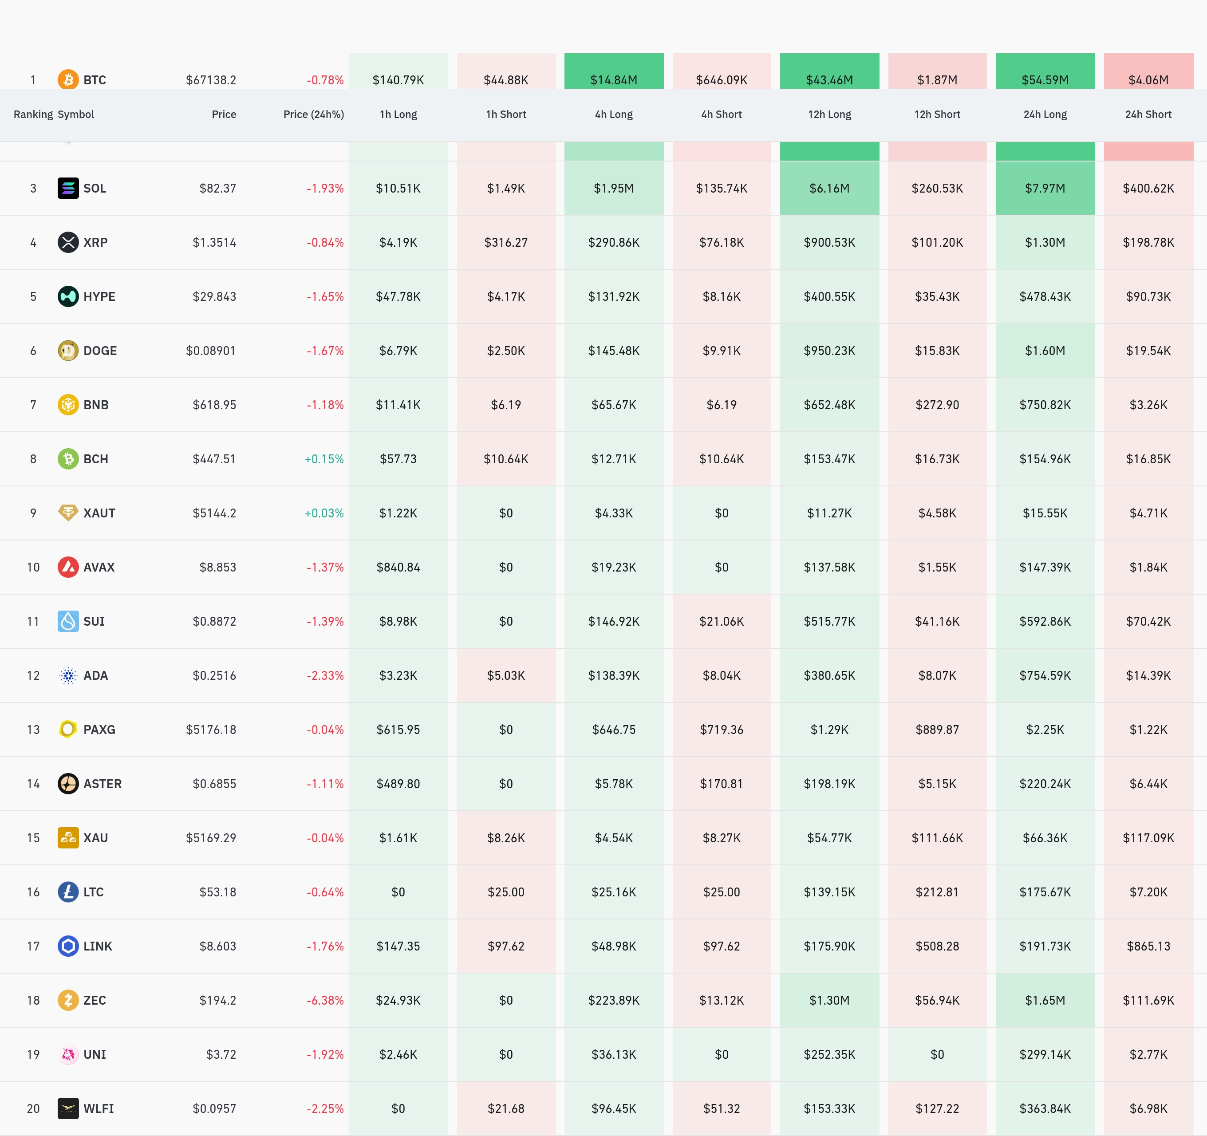The width and height of the screenshot is (1207, 1136).
Task: Open the WLFI symbol link
Action: coord(99,1108)
